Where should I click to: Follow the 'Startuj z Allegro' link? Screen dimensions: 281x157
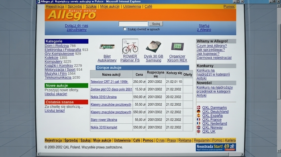204,28
